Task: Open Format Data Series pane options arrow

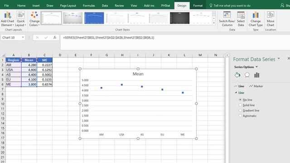Action: point(279,59)
